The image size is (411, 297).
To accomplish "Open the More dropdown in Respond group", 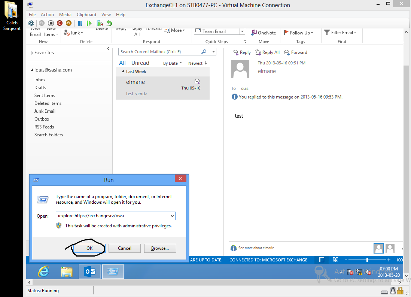I will pyautogui.click(x=183, y=30).
